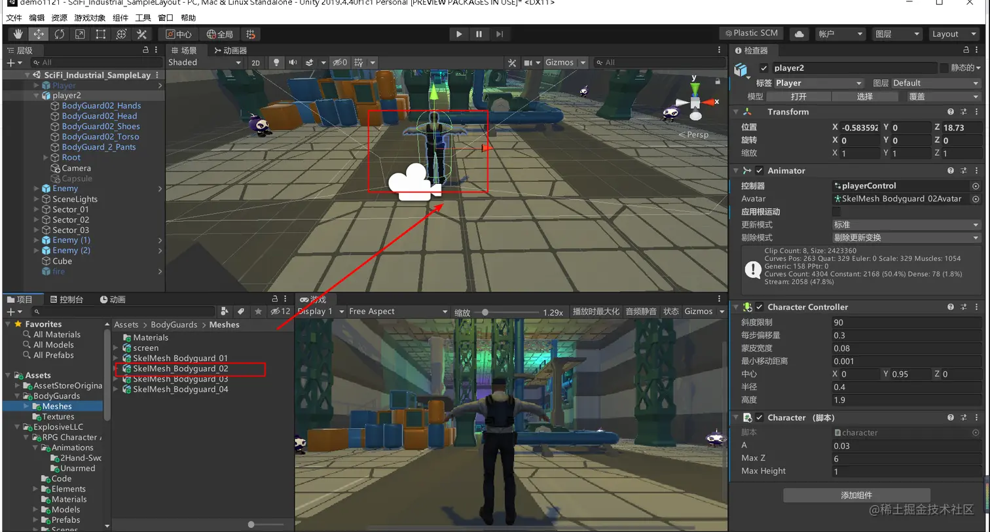Select the Scale tool in the toolbar
The image size is (990, 532).
[80, 34]
